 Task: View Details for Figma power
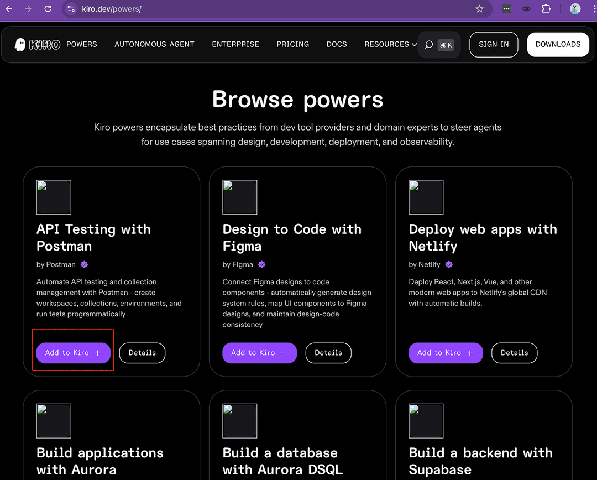click(328, 353)
